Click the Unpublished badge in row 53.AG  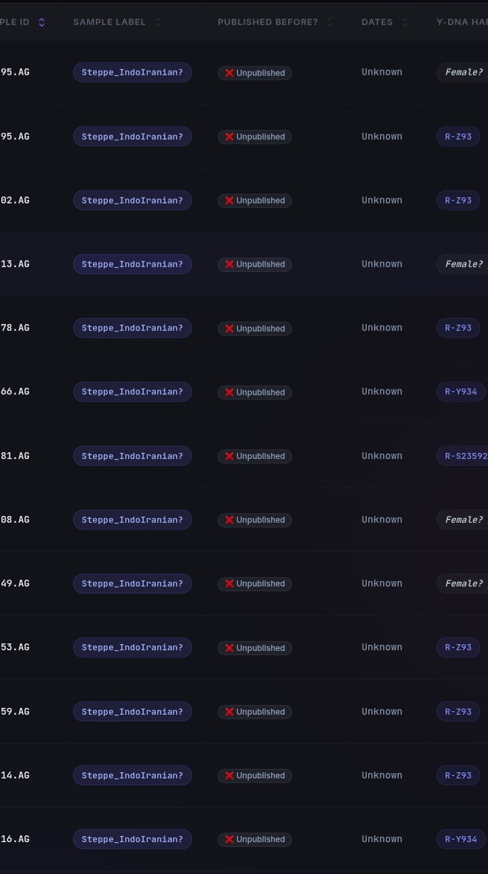(255, 648)
